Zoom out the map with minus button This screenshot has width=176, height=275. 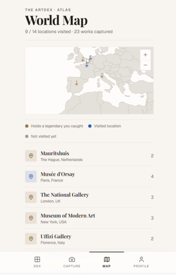click(145, 65)
